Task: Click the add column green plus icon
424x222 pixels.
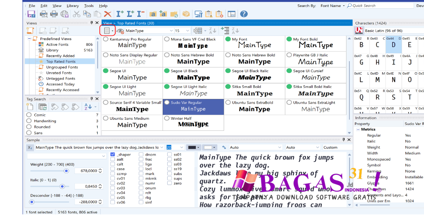Action: pyautogui.click(x=225, y=31)
